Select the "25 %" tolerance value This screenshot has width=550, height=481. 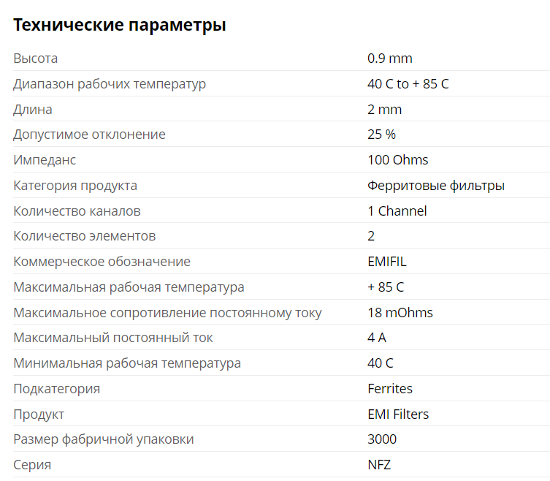click(381, 135)
